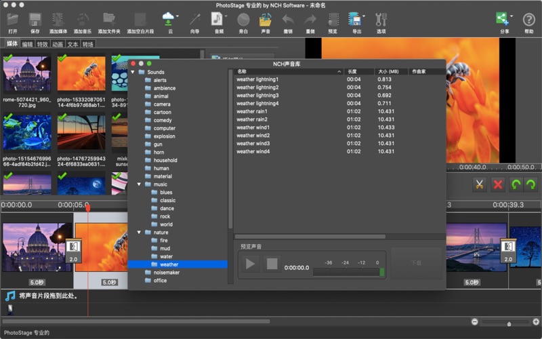Image resolution: width=542 pixels, height=339 pixels.
Task: Click the 旁白 narration record icon
Action: (x=243, y=20)
